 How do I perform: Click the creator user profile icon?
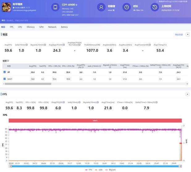(101, 7)
